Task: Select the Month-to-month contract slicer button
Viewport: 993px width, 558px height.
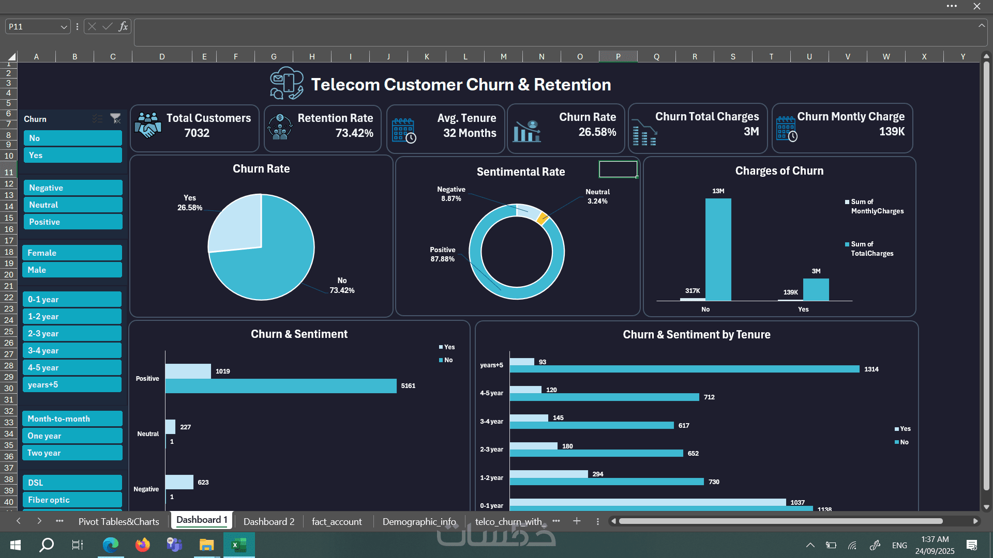Action: click(72, 419)
